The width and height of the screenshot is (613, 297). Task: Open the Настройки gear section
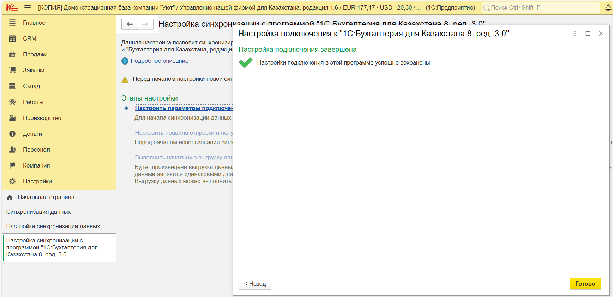click(37, 181)
